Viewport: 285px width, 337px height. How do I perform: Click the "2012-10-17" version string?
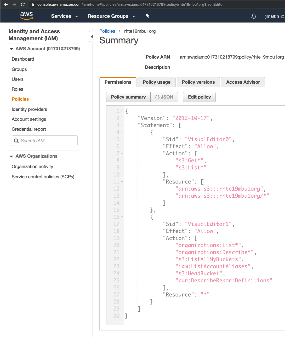[191, 118]
